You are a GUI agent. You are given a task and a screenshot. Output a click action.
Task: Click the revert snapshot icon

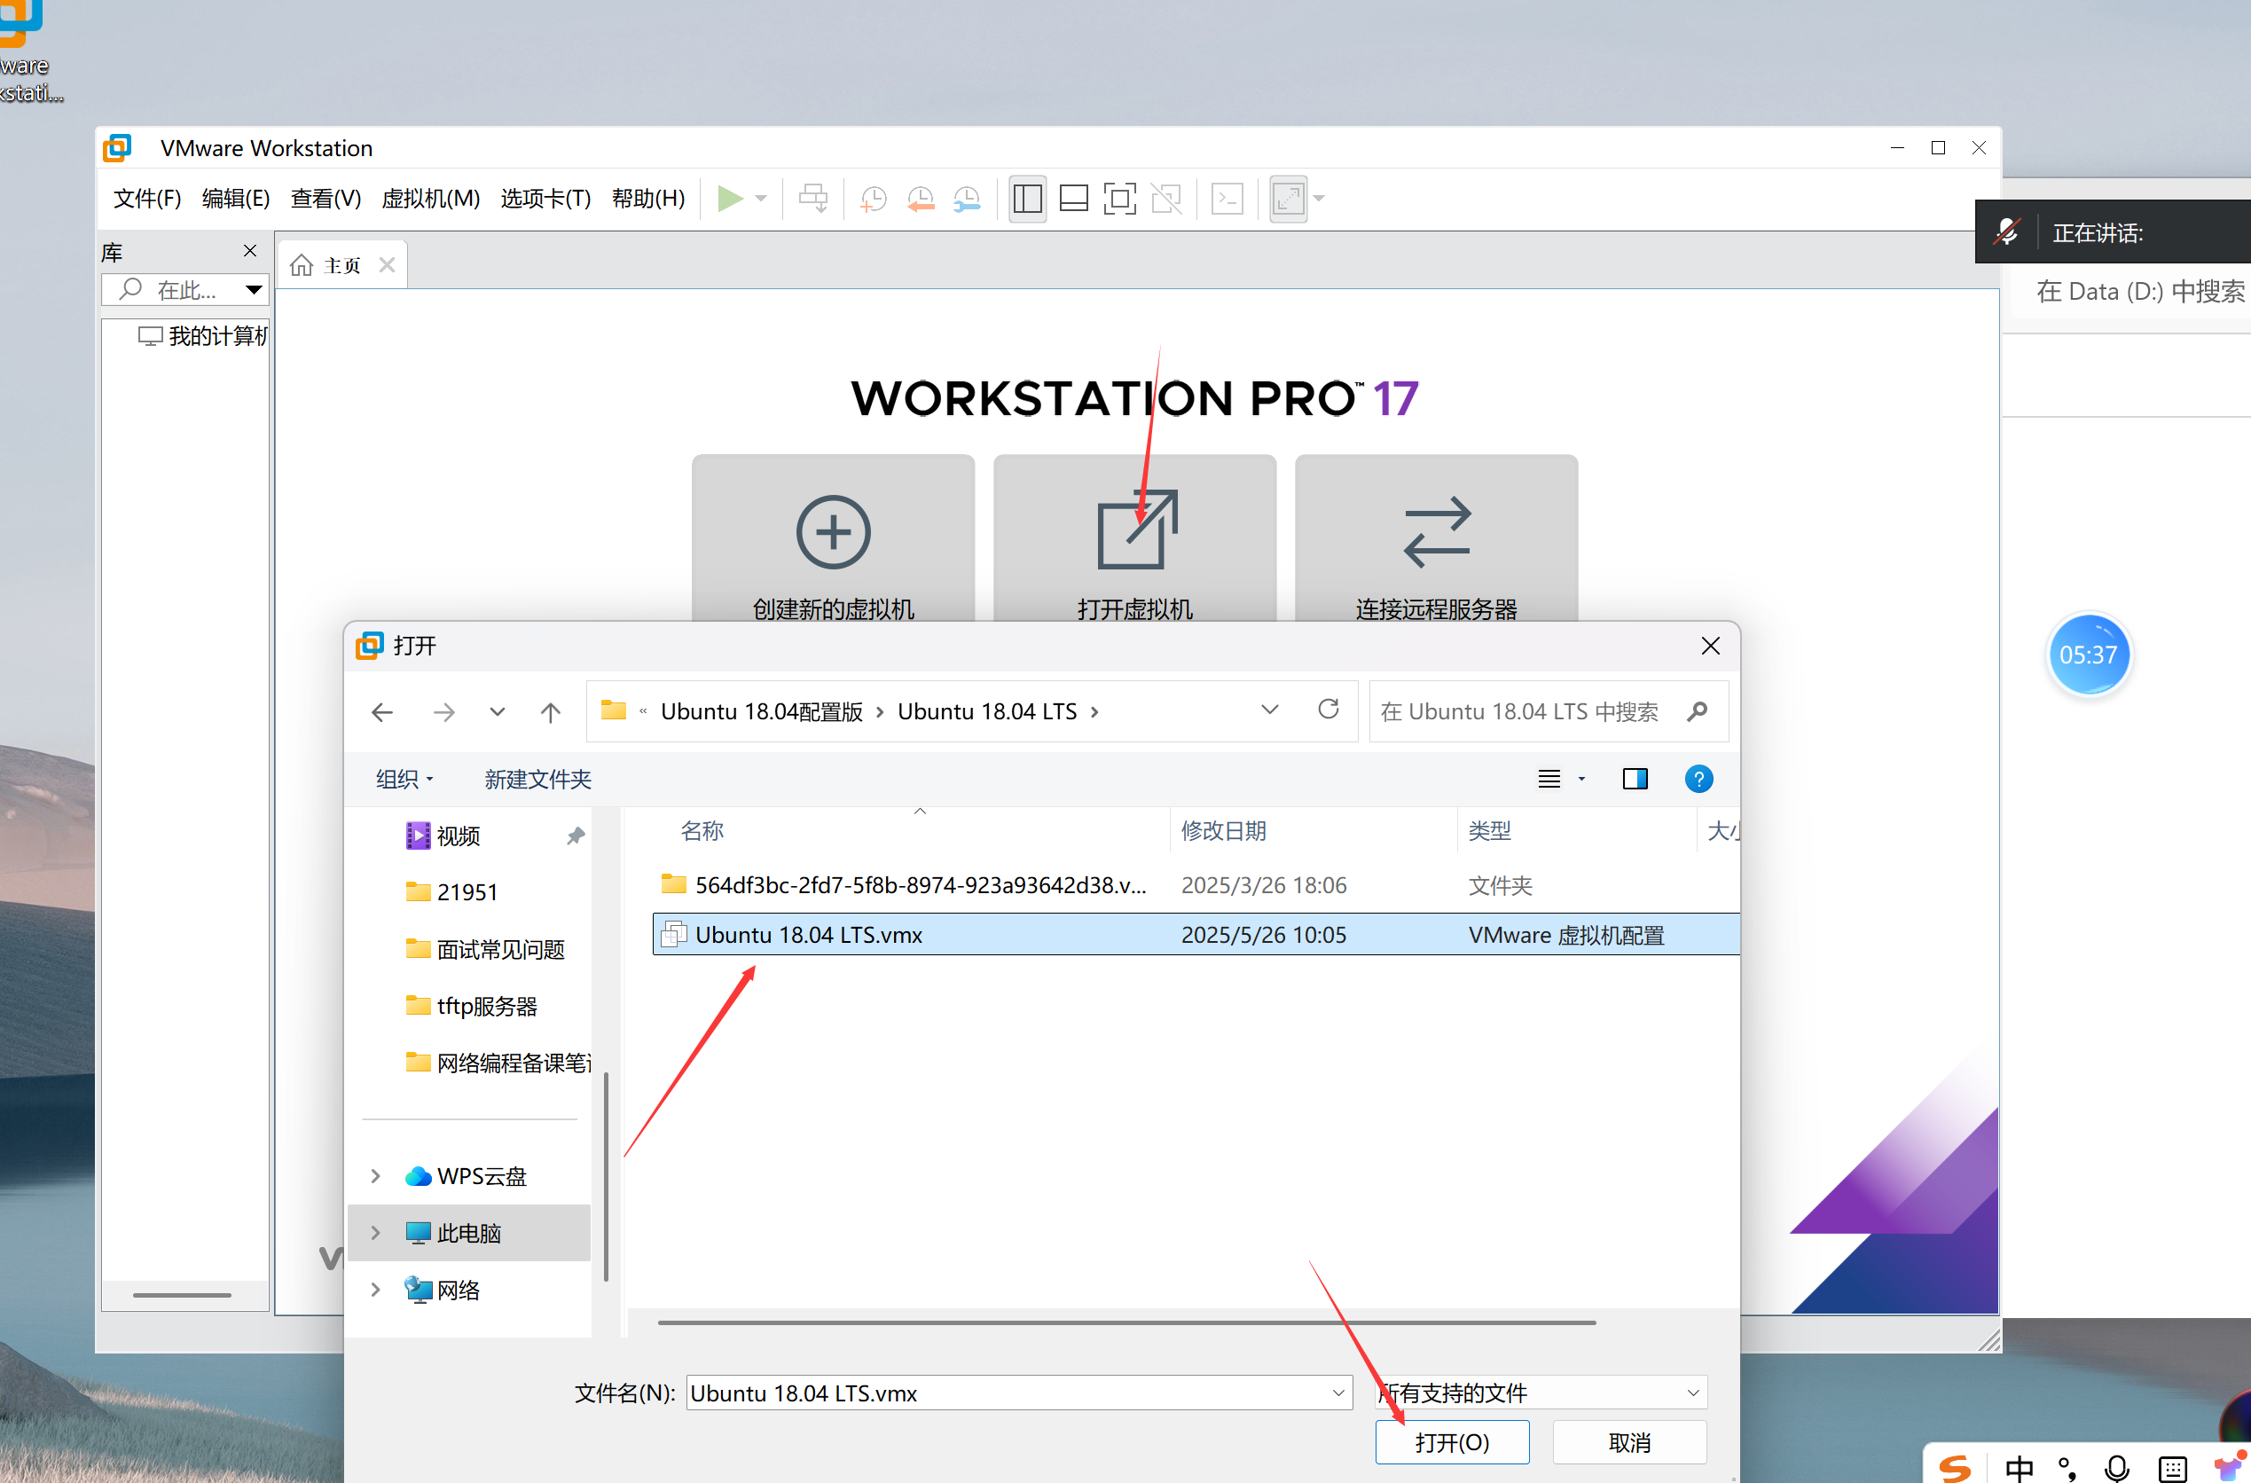click(x=921, y=199)
